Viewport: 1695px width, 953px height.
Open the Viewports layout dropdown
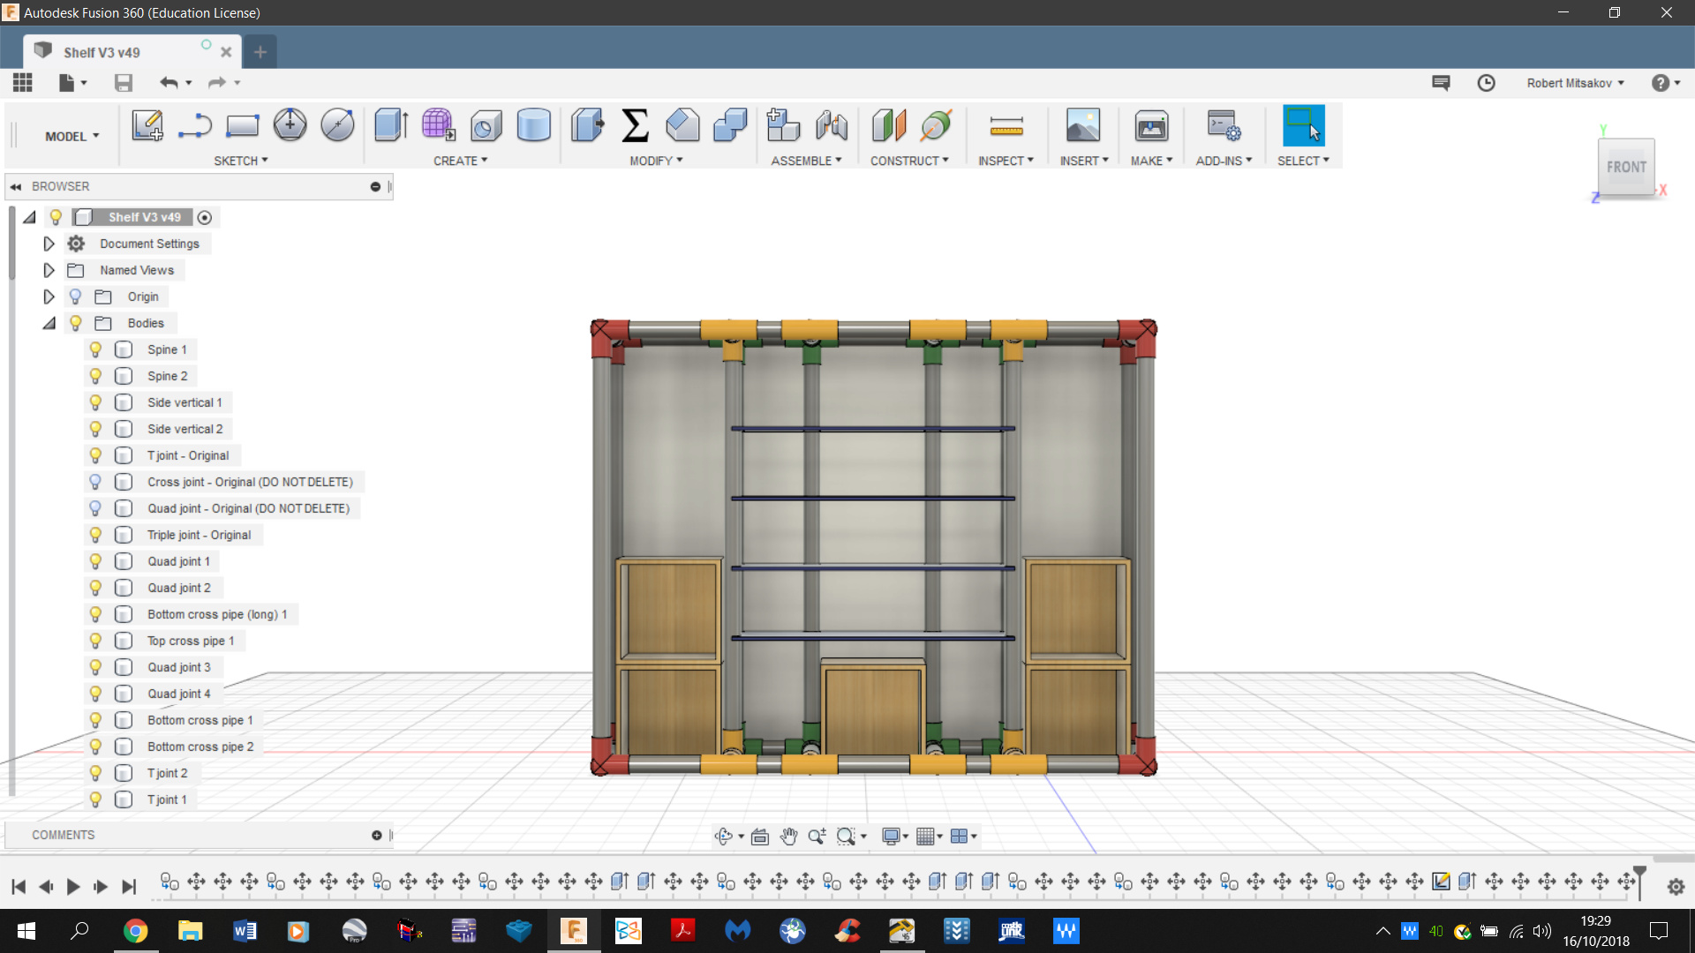(x=963, y=837)
